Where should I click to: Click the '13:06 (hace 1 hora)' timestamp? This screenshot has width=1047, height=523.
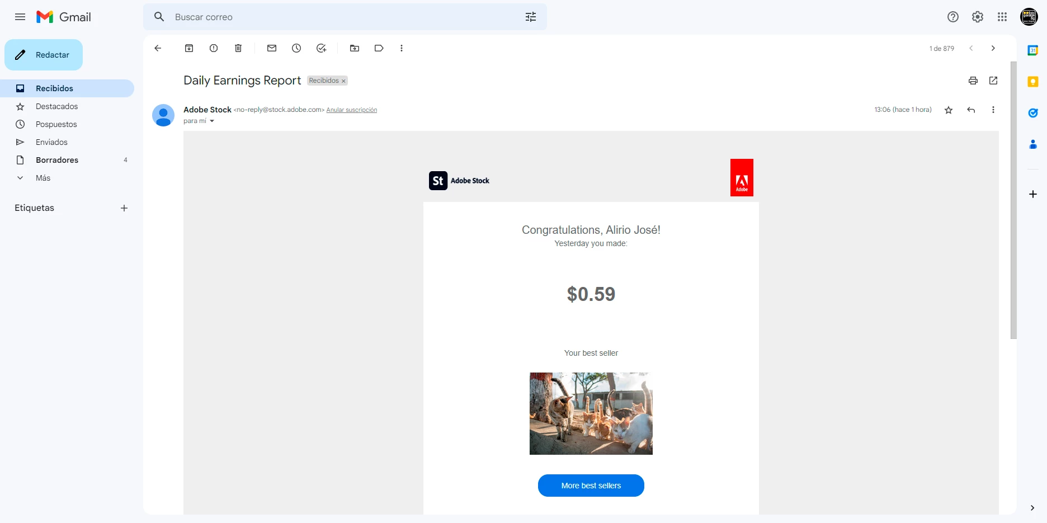click(x=903, y=110)
